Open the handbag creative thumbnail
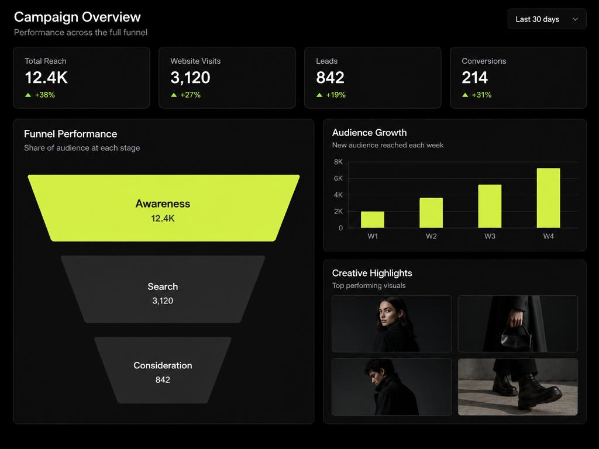This screenshot has height=449, width=599. coord(518,324)
